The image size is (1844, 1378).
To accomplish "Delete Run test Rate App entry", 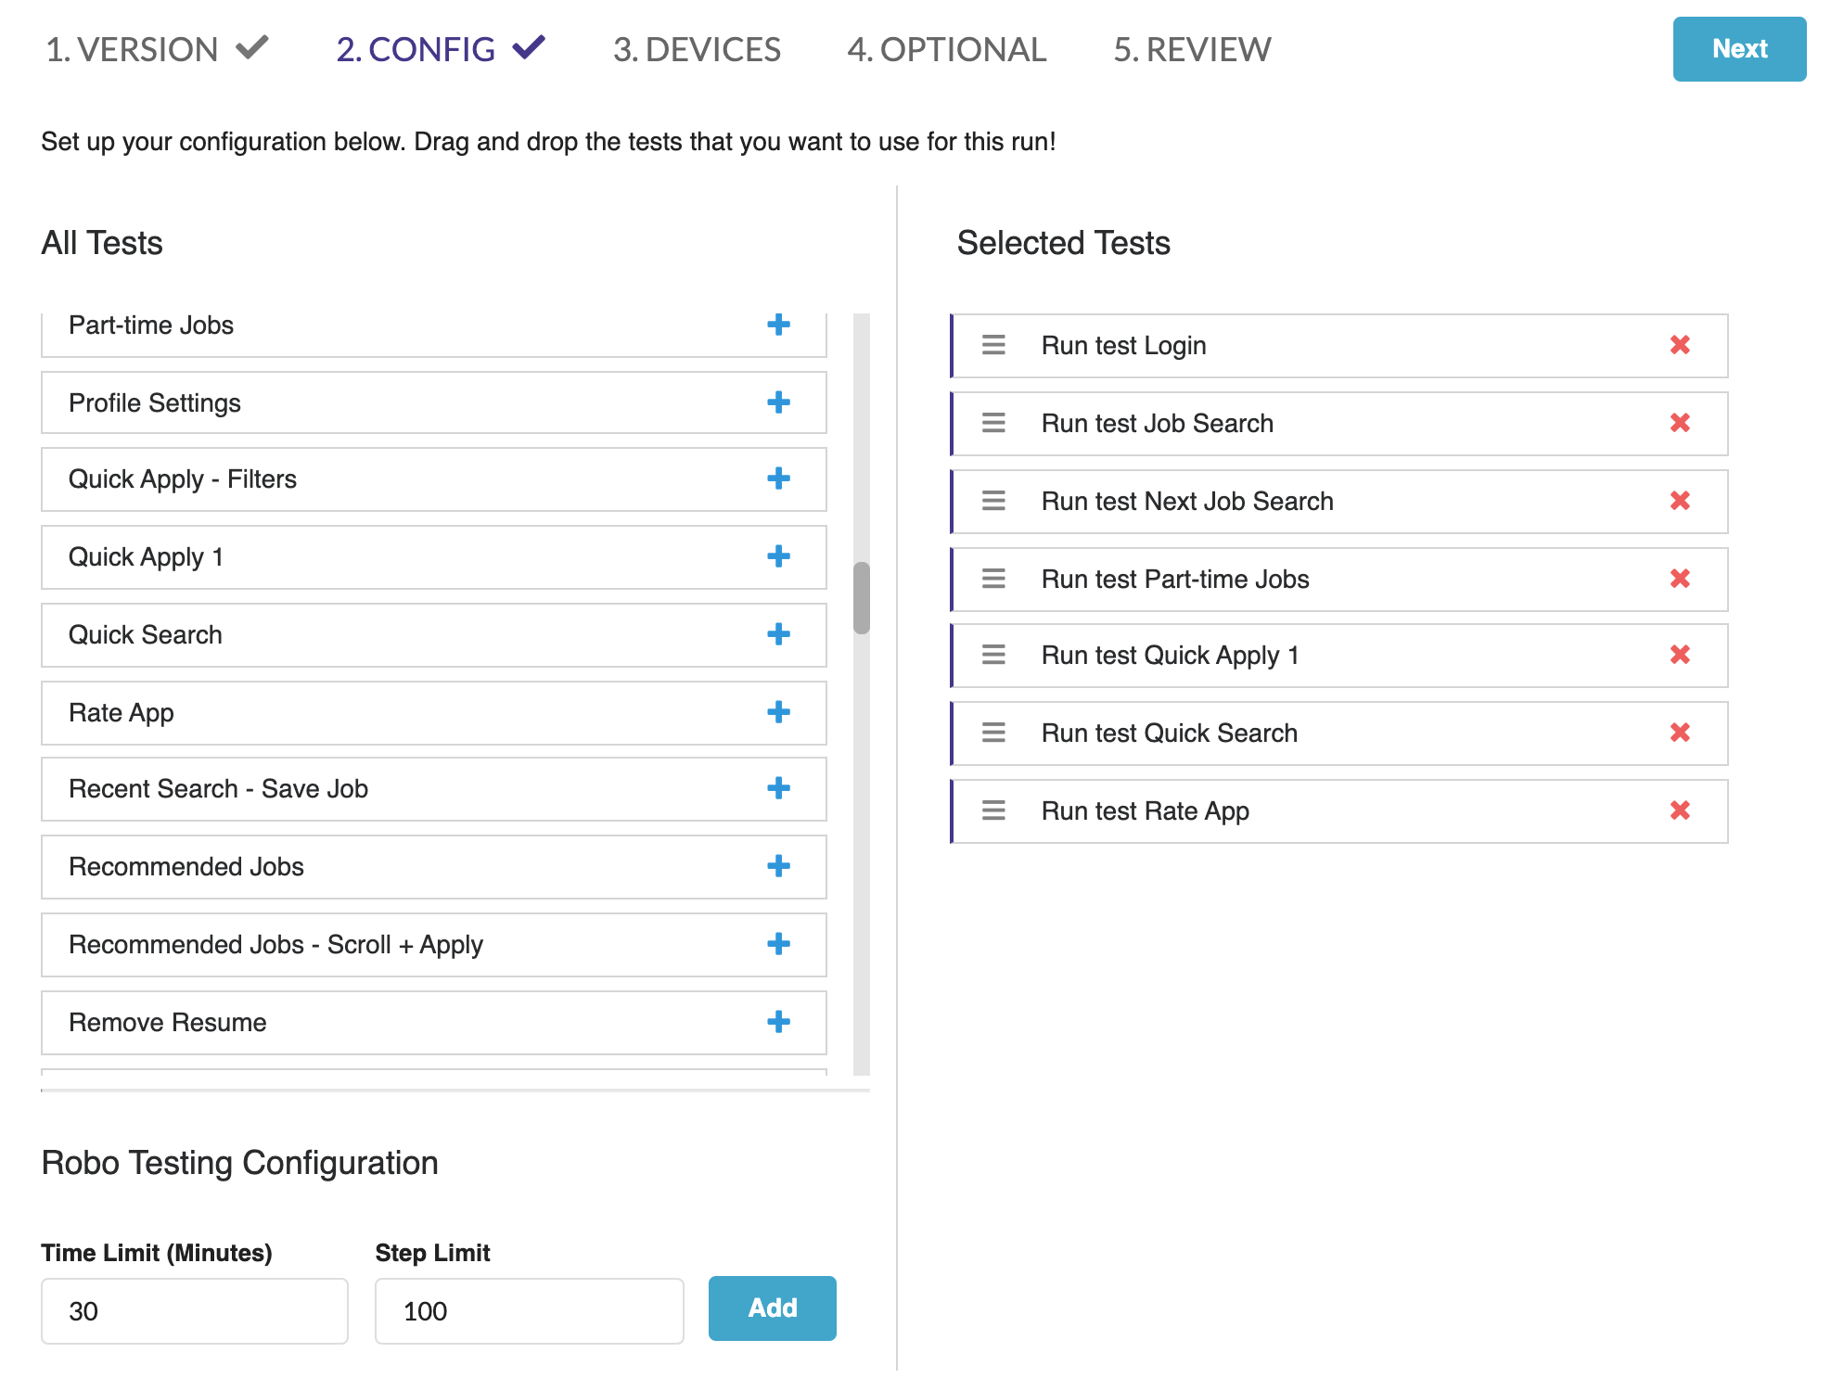I will click(x=1679, y=810).
